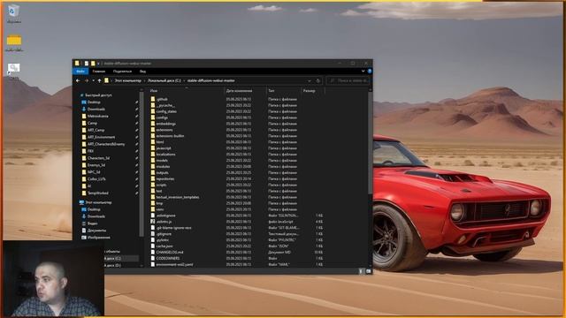The height and width of the screenshot is (318, 566).
Task: Select the repositories folder name
Action: click(165, 178)
